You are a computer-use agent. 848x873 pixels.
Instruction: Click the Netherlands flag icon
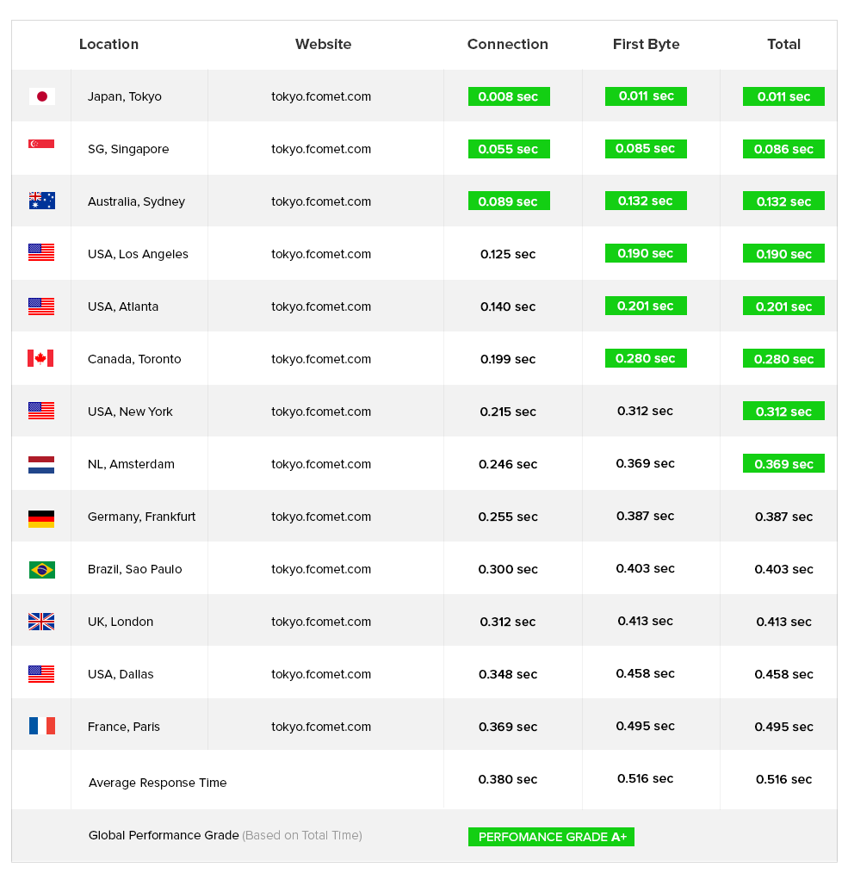(41, 464)
